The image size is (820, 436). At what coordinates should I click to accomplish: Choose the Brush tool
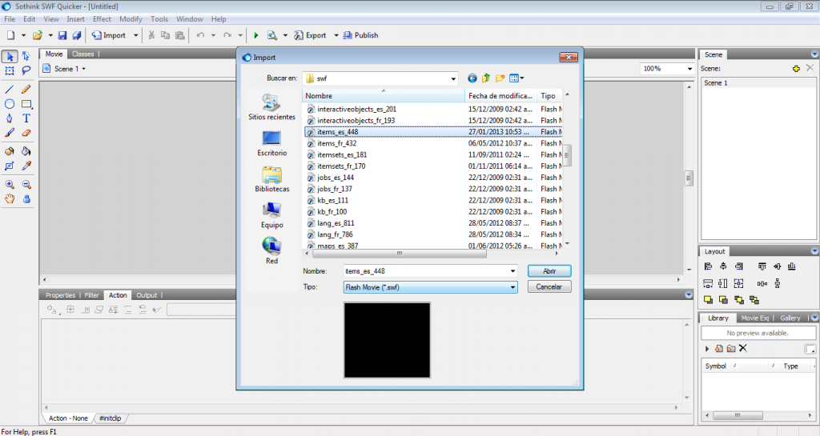10,133
